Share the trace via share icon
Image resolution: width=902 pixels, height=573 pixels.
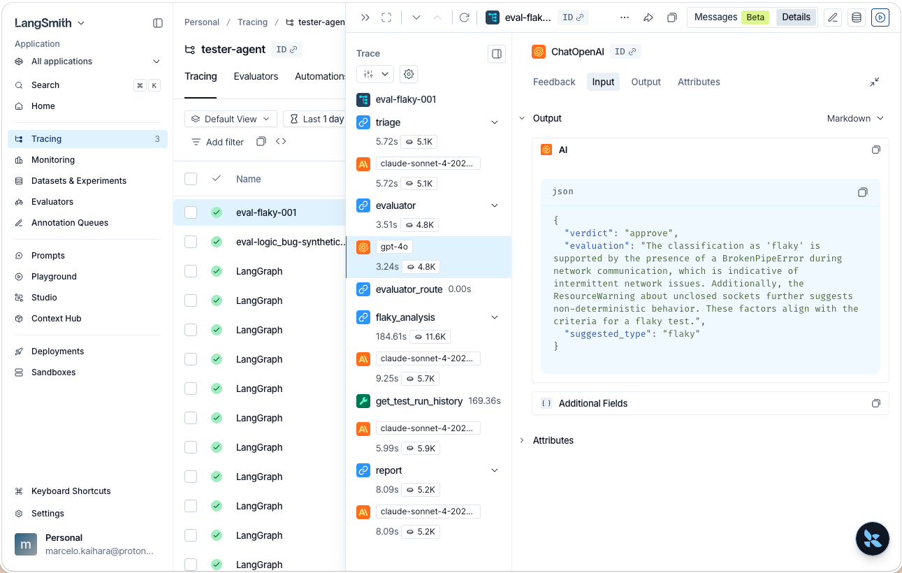click(648, 17)
